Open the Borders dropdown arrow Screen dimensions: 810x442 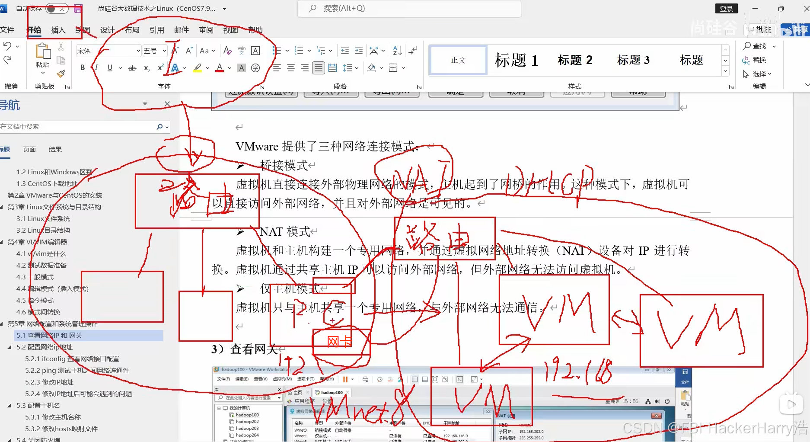[x=403, y=68]
